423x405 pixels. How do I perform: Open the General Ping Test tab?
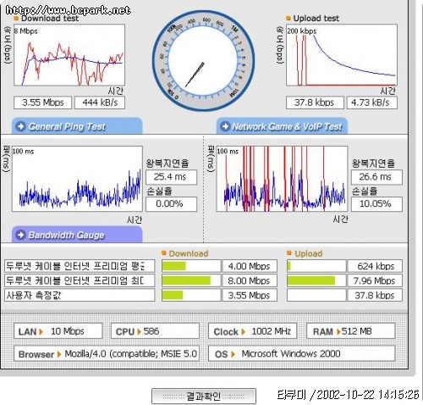click(77, 126)
